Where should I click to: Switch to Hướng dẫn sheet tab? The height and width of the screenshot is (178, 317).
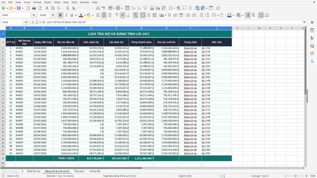(x=95, y=171)
